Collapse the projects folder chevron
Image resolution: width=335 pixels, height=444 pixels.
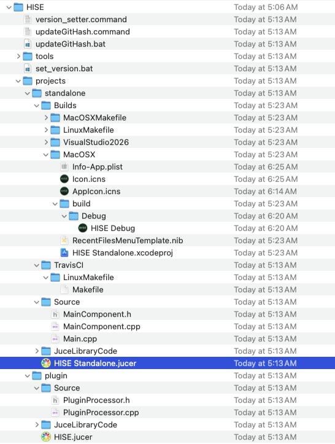pos(18,81)
